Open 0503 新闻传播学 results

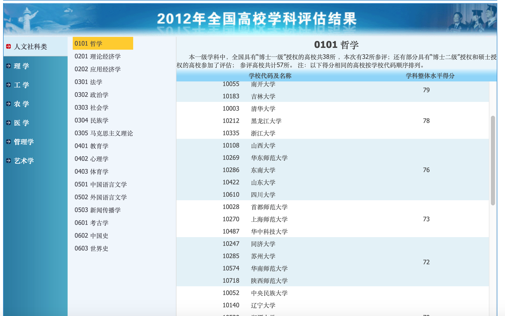tap(98, 210)
